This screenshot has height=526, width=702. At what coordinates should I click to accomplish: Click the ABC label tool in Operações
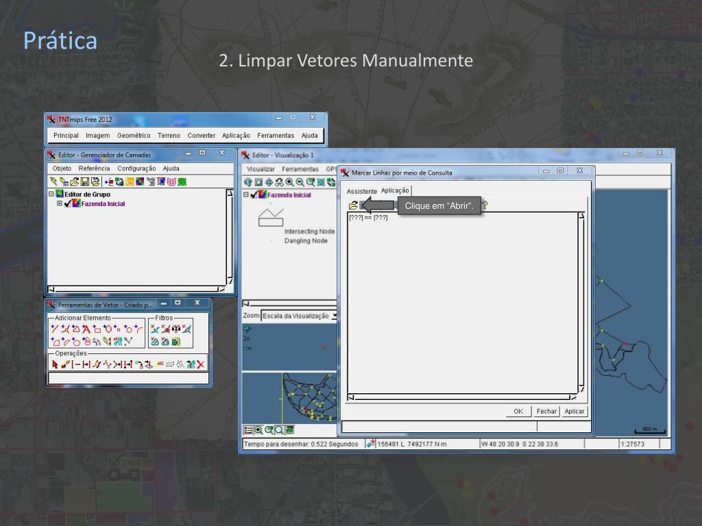click(160, 364)
